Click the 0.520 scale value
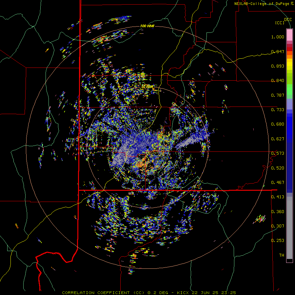Screen dimensions: 295x295 (278, 168)
